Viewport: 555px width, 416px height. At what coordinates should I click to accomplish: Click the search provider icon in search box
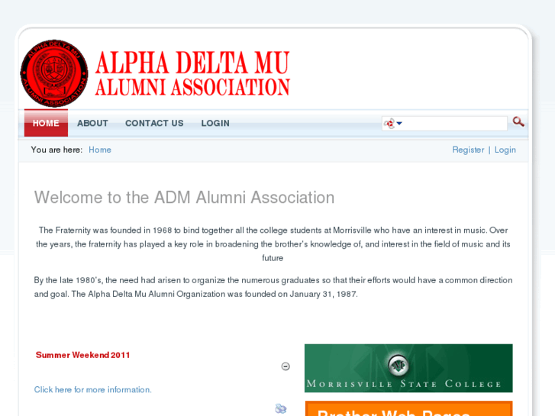click(x=389, y=123)
